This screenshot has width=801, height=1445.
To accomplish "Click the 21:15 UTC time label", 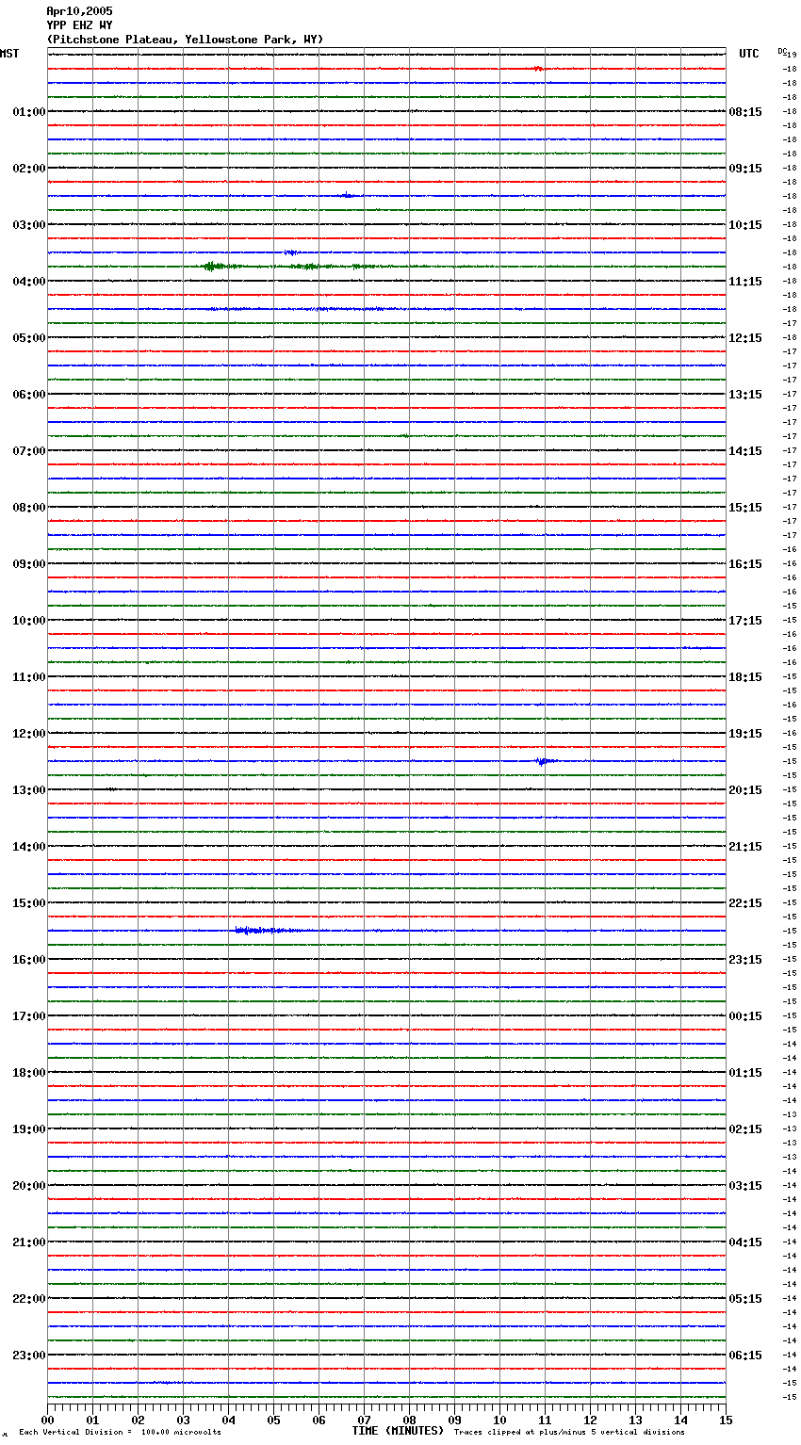I will 745,847.
